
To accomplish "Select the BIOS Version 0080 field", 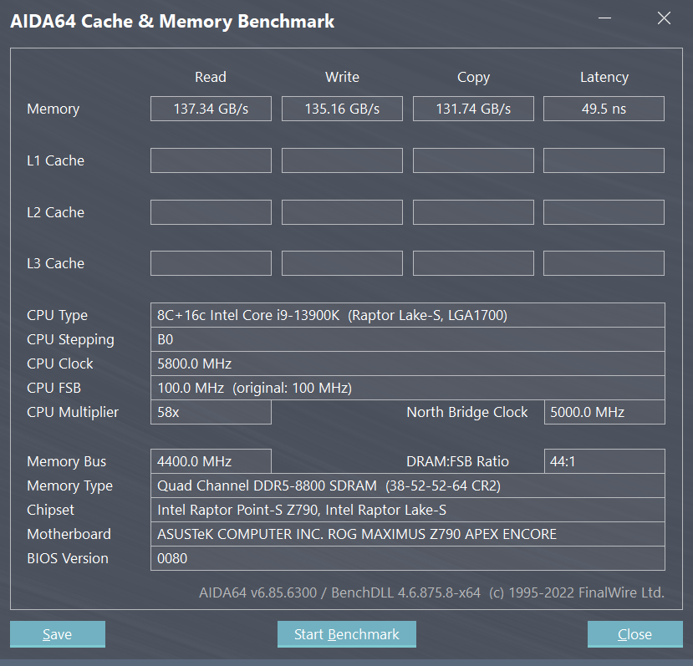I will pos(407,558).
